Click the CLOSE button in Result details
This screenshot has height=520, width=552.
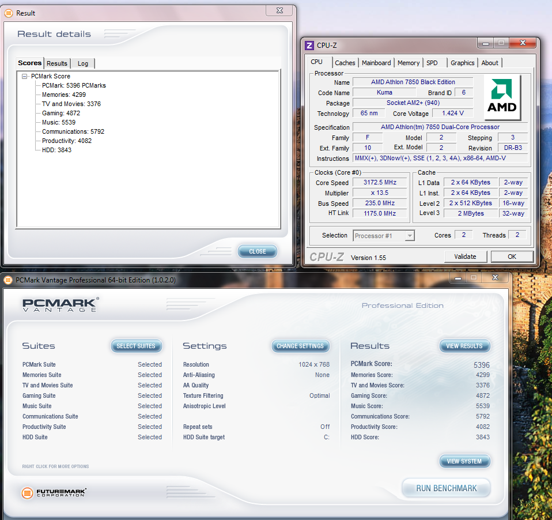[x=258, y=251]
